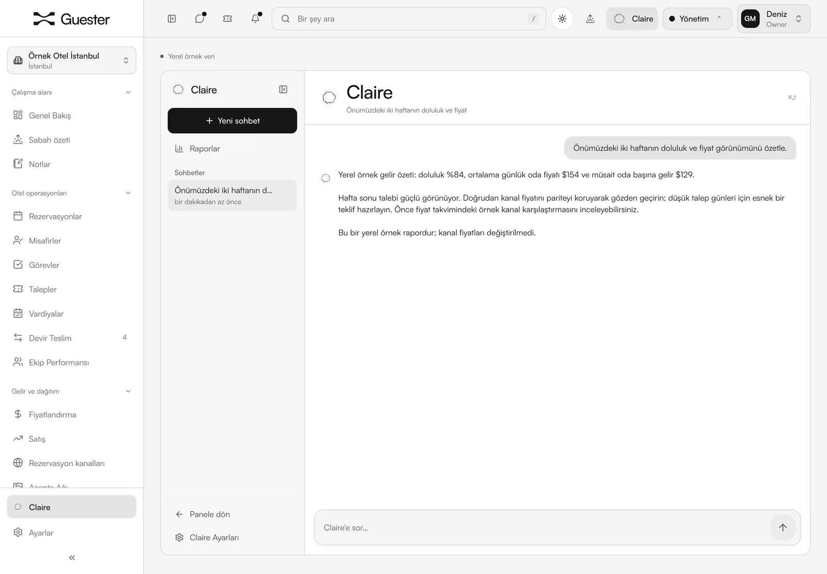Screen dimensions: 827x574
Task: Open Claire Ayarları
Action: point(232,537)
